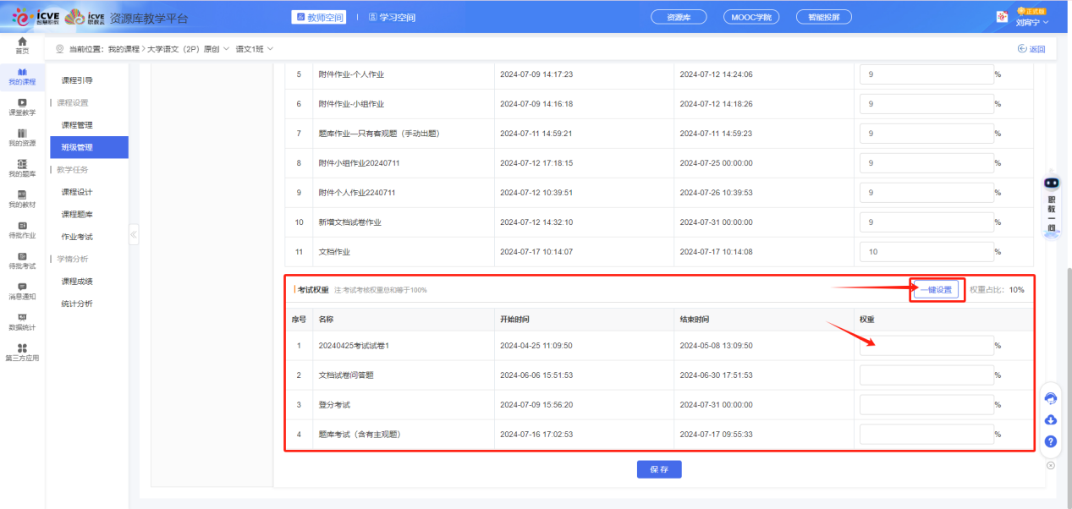Open the help question mark icon
Image resolution: width=1072 pixels, height=509 pixels.
pyautogui.click(x=1051, y=441)
